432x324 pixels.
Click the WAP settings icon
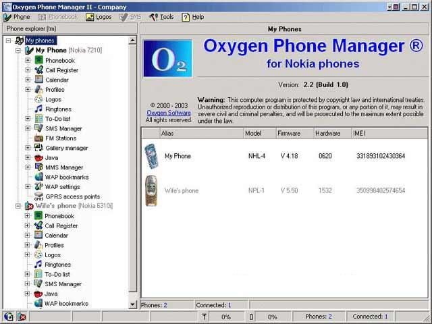(39, 186)
